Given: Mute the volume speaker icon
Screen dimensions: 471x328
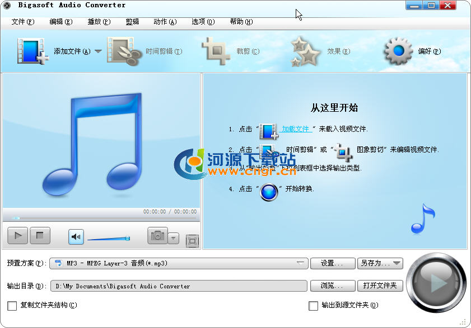Looking at the screenshot, I should point(76,237).
